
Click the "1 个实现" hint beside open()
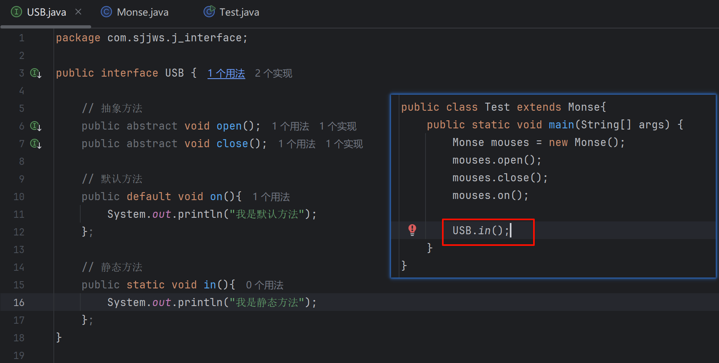coord(338,126)
